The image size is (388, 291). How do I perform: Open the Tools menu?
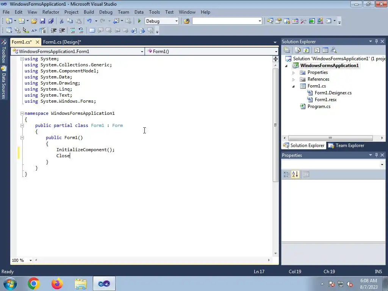coord(154,12)
